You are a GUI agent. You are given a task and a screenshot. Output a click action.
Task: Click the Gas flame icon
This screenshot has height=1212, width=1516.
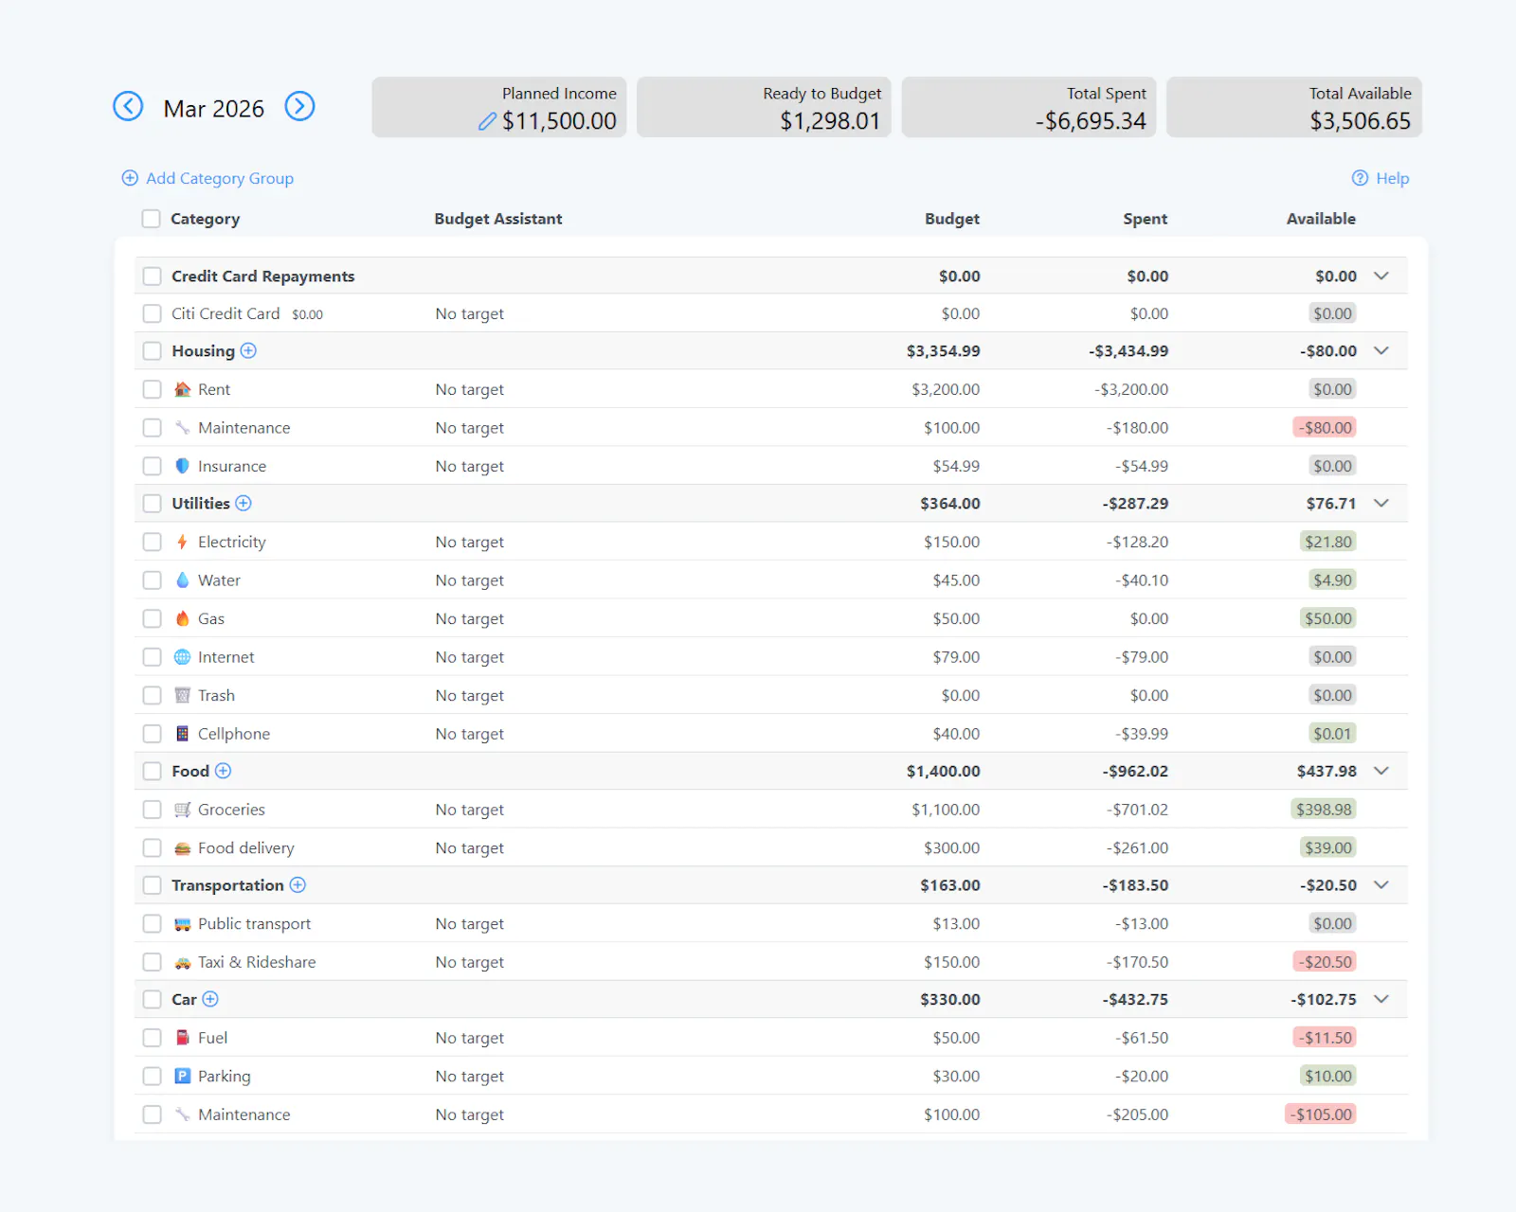[183, 618]
